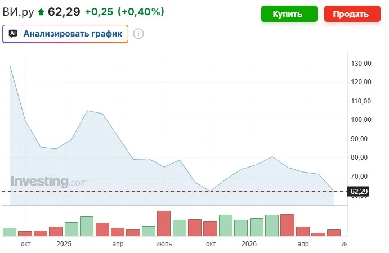Click the +0,25 (+0,40%) change value
This screenshot has height=253, width=389.
(124, 12)
